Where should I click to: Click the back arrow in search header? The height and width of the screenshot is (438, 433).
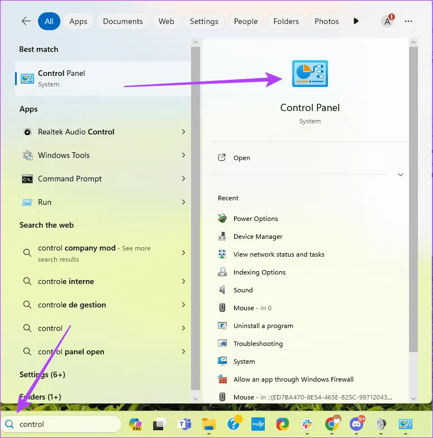pos(26,21)
